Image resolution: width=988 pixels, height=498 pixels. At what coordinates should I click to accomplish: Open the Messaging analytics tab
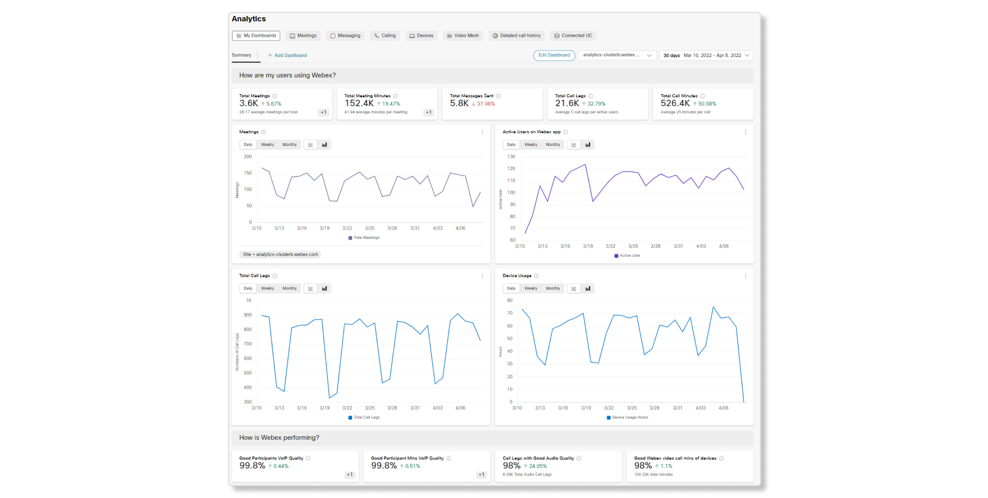(x=345, y=36)
